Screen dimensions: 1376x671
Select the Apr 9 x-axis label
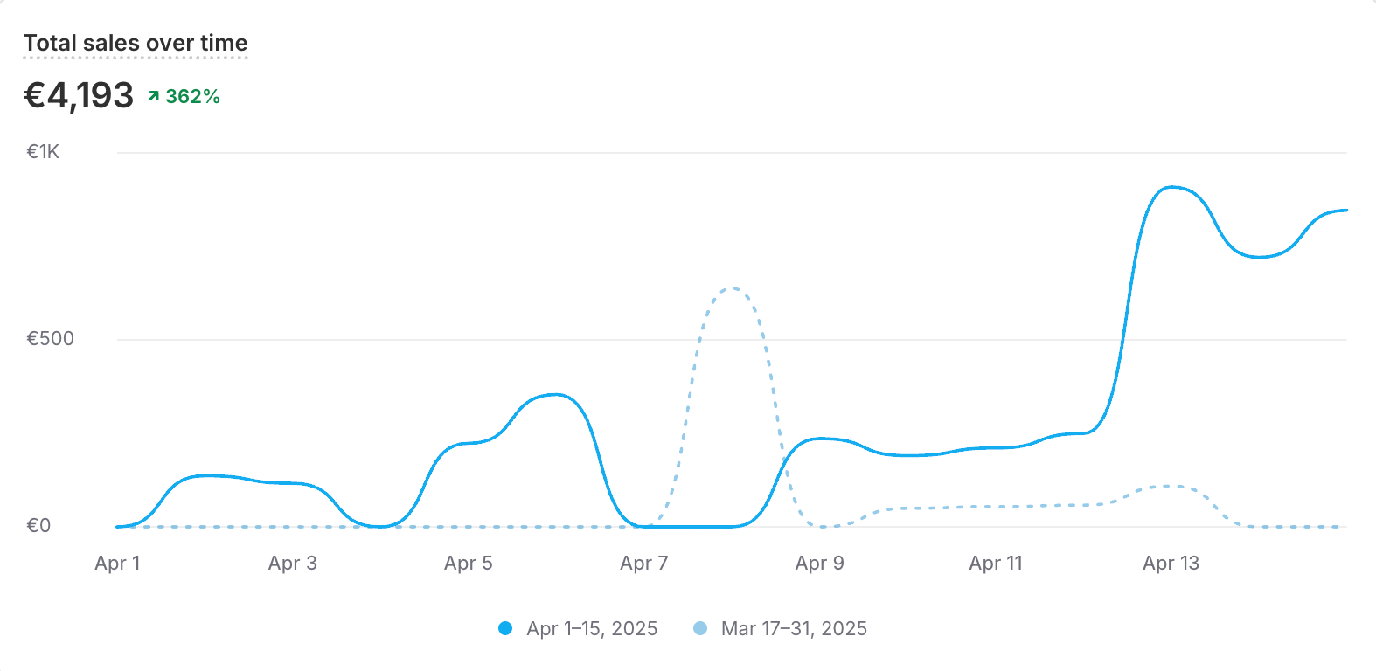[x=820, y=564]
